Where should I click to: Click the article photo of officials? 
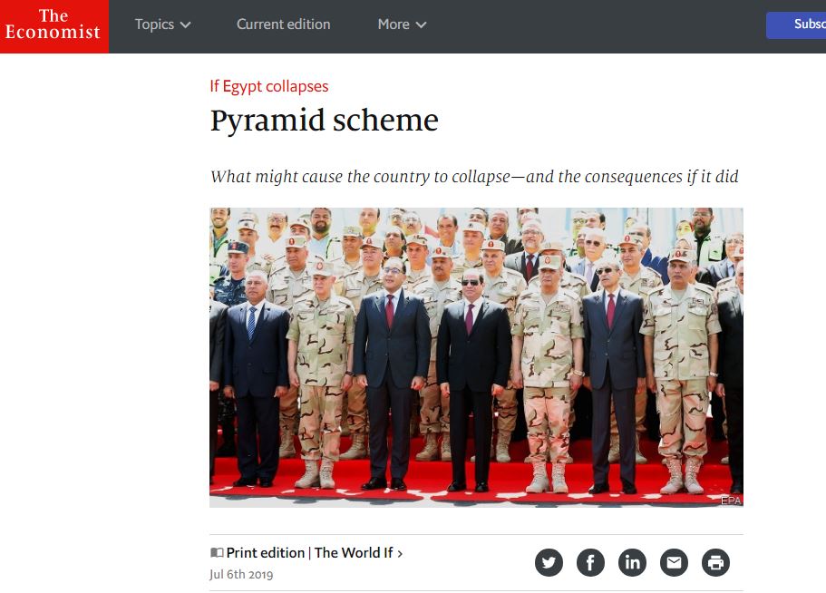coord(476,357)
